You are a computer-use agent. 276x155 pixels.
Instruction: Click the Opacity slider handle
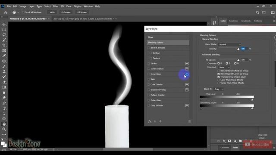click(x=238, y=49)
